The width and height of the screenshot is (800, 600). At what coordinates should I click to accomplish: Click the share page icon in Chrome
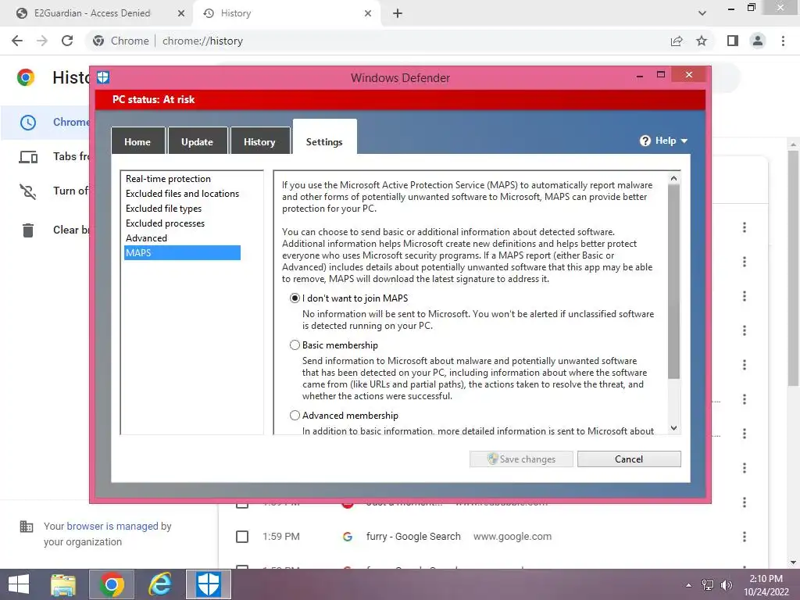677,41
